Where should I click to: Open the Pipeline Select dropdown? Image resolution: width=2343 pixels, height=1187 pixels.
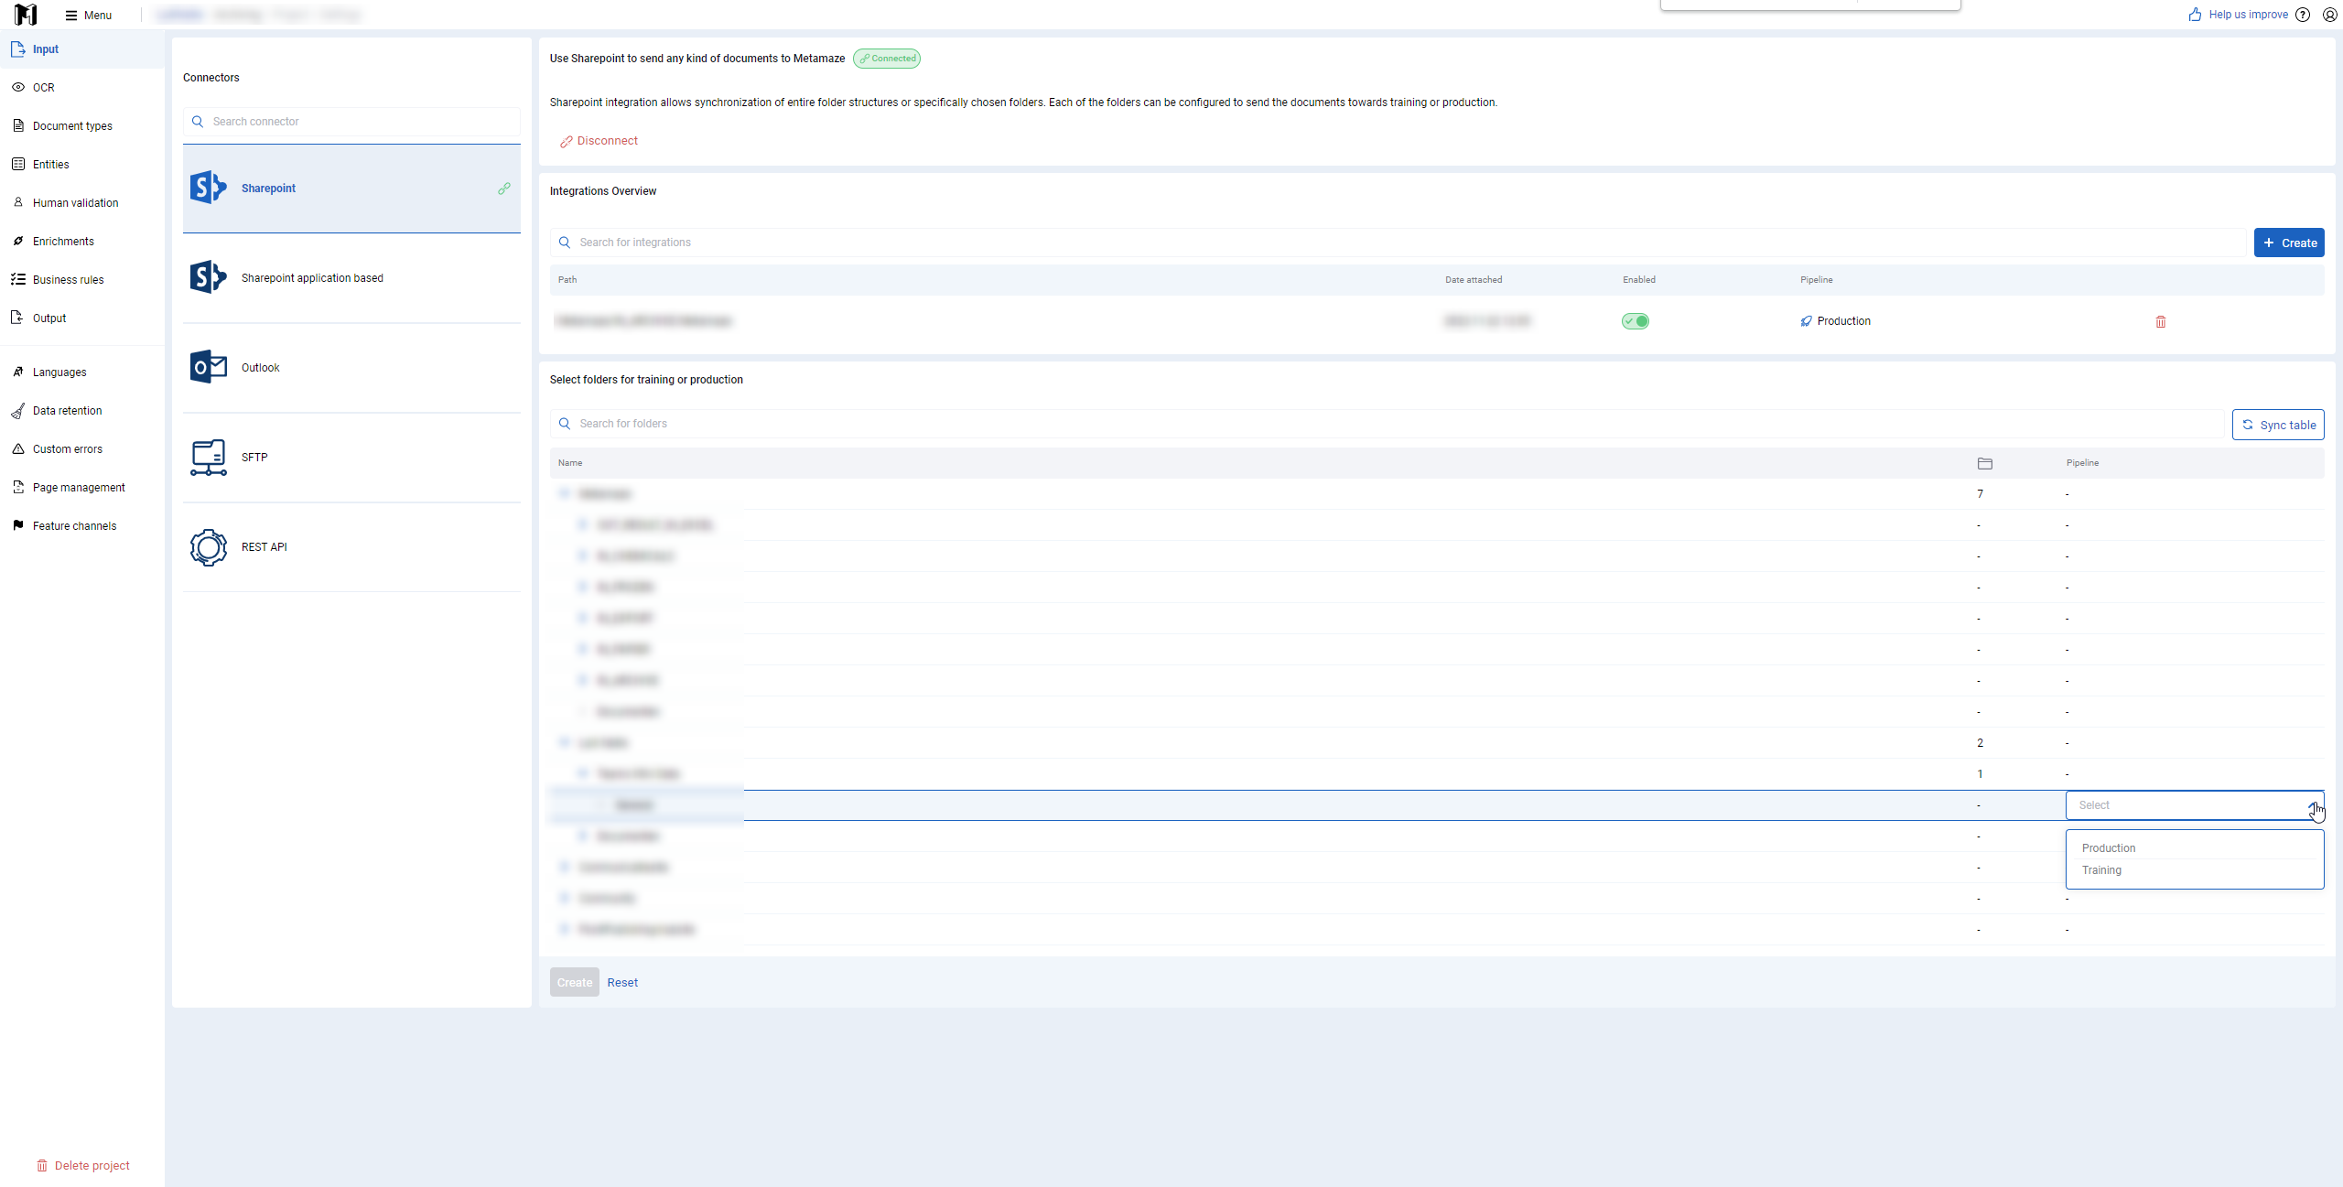pos(2195,805)
